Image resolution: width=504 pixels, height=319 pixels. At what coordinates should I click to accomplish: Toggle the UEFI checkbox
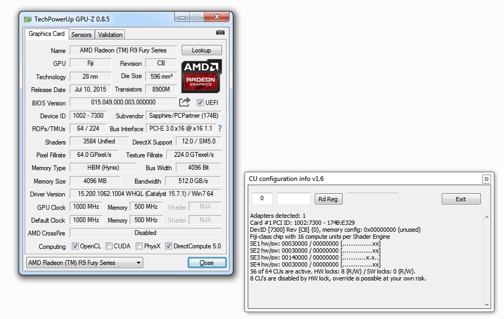click(x=200, y=102)
